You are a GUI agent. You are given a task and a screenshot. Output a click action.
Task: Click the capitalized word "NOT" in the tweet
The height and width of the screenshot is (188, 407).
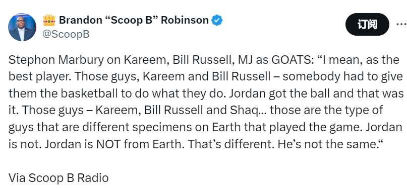coord(108,144)
